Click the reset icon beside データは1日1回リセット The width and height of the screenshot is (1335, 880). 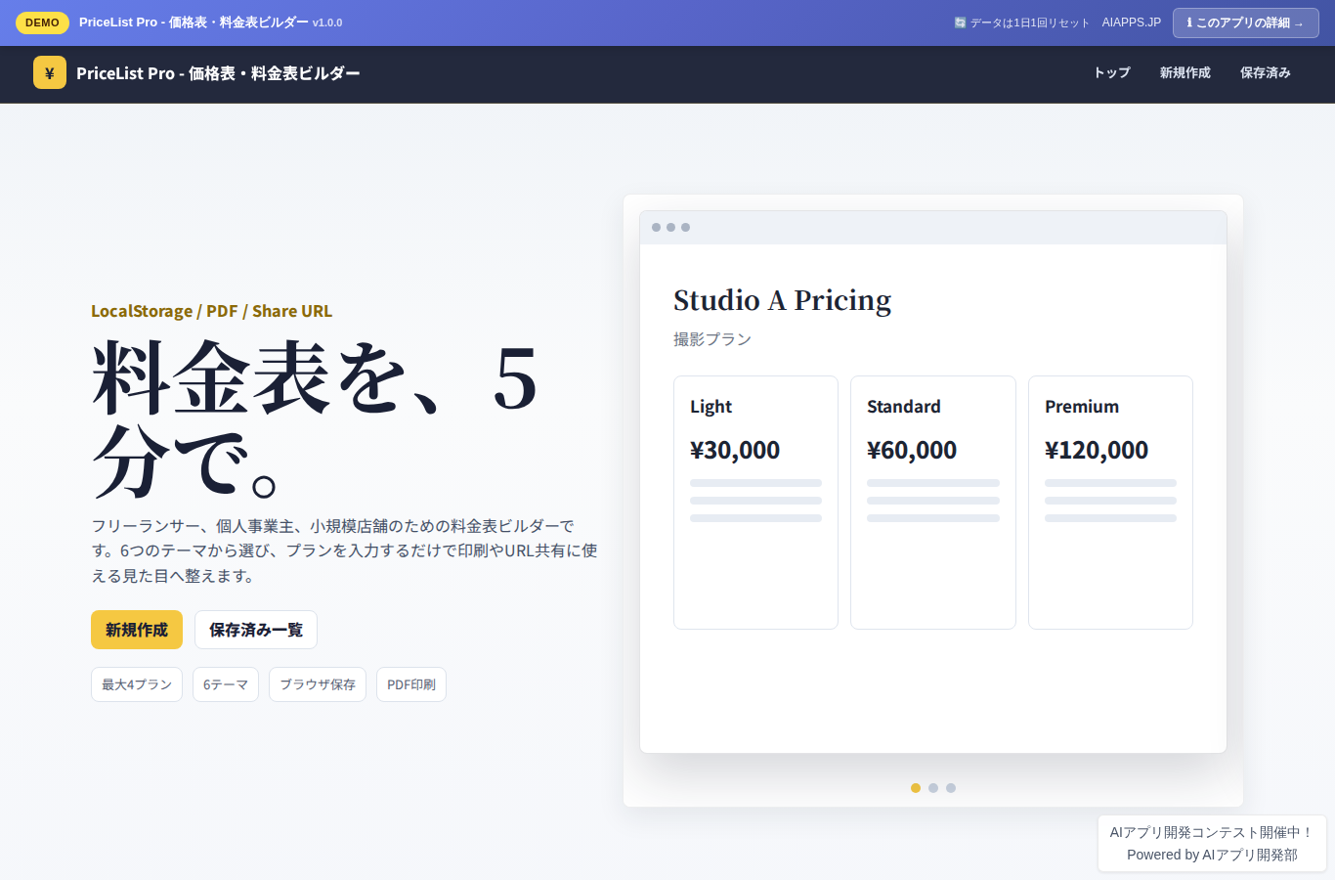coord(960,22)
